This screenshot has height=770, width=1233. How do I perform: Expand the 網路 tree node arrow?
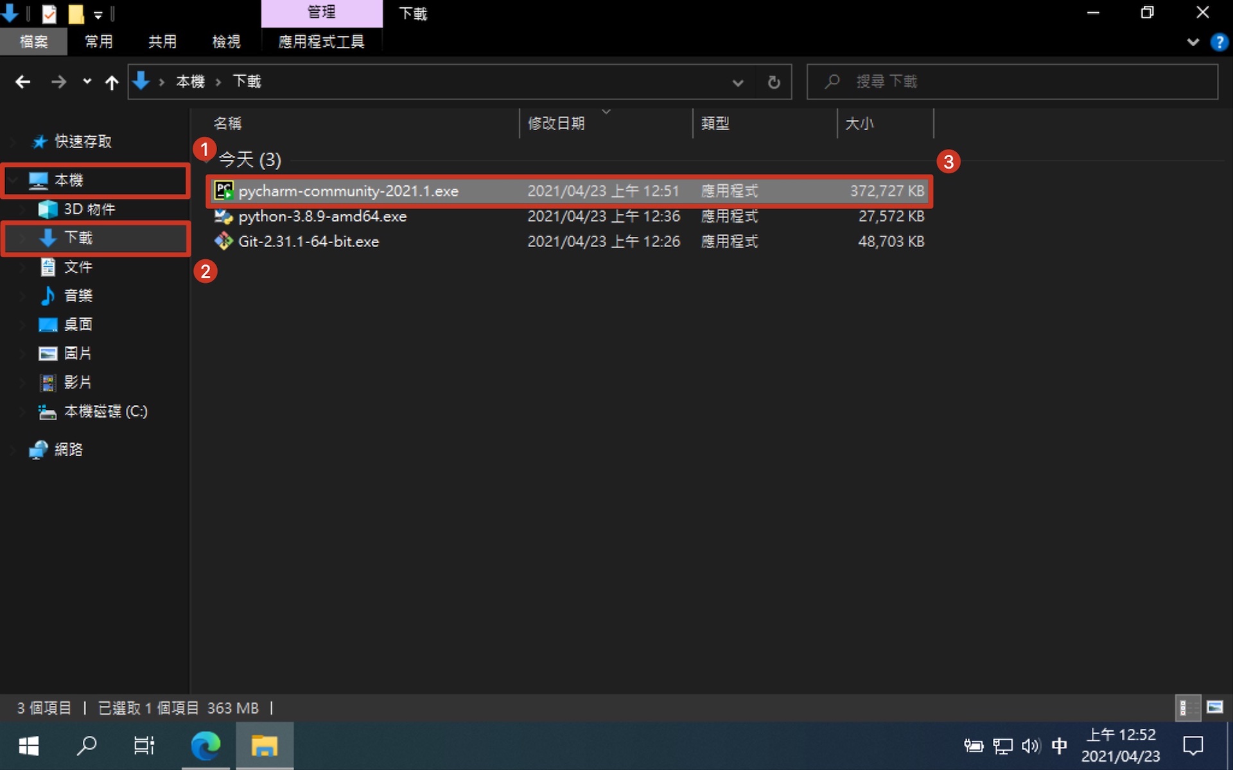point(13,450)
